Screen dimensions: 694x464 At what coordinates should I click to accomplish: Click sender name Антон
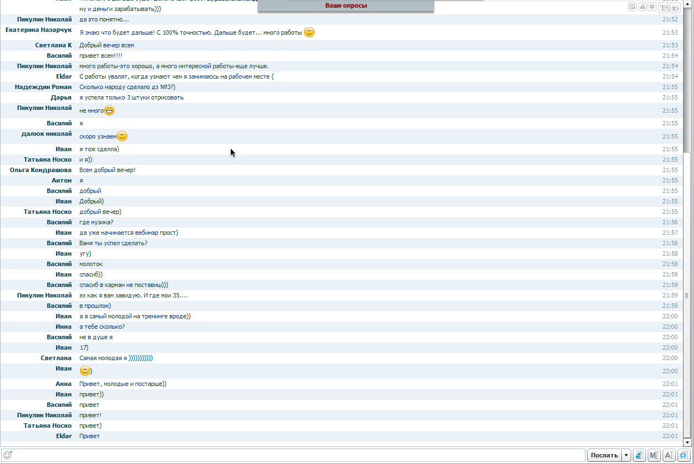click(62, 180)
